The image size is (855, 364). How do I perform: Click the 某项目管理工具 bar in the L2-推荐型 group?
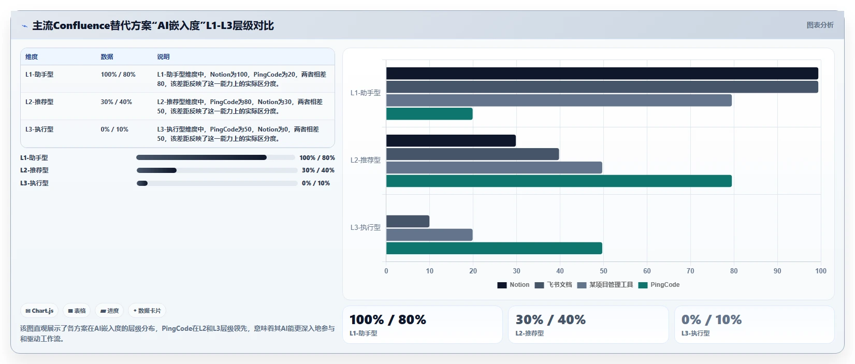point(494,168)
